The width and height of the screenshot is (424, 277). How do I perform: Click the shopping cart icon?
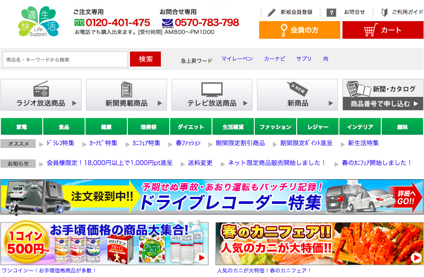371,30
